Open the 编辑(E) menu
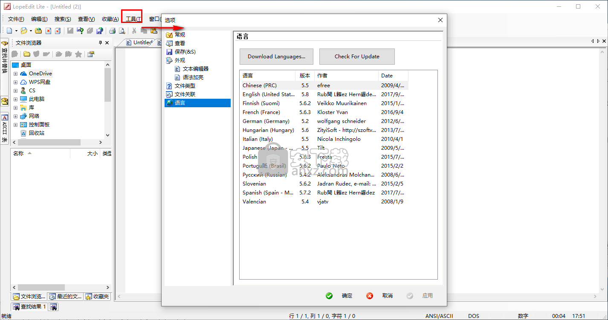The image size is (608, 320). (x=39, y=19)
